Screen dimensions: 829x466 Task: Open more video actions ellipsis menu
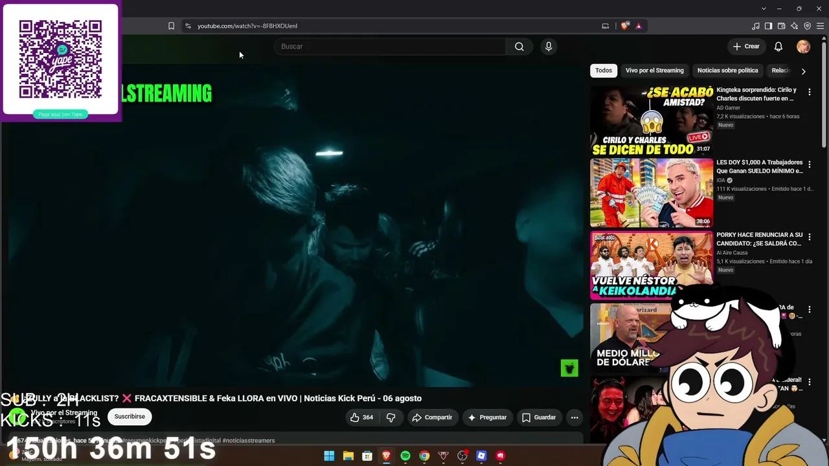(x=574, y=417)
